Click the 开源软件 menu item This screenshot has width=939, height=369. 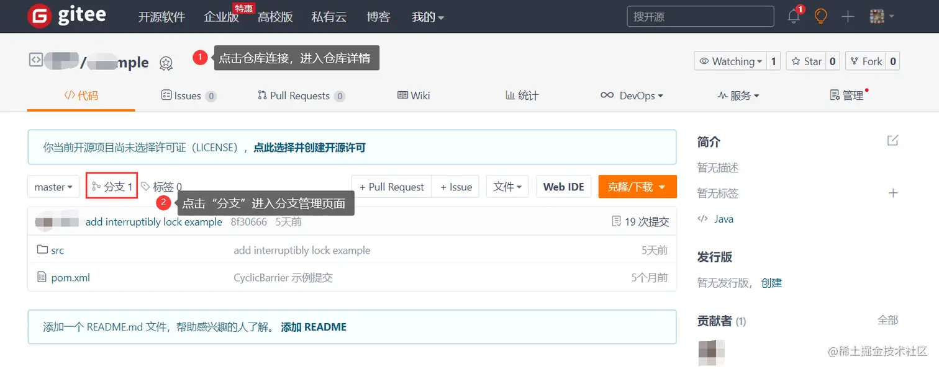[161, 17]
